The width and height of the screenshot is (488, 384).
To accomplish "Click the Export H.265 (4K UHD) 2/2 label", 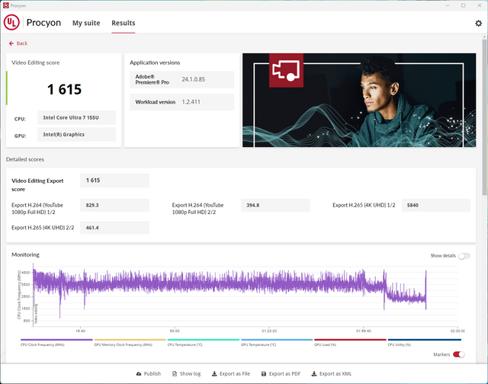I will [x=43, y=228].
